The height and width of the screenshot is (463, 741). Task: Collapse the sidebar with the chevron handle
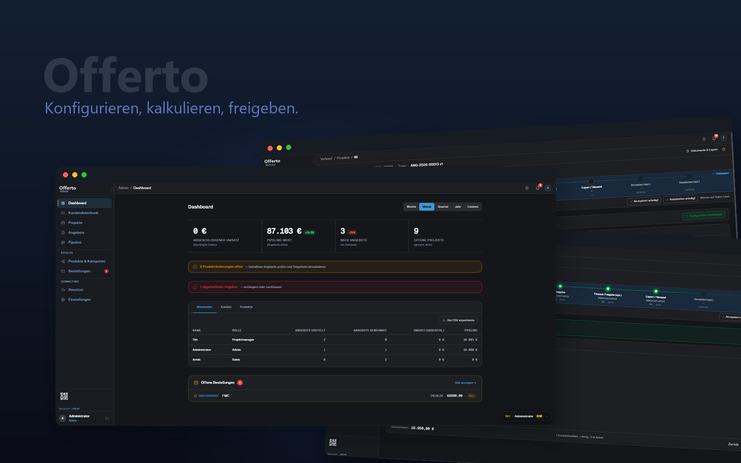point(113,190)
